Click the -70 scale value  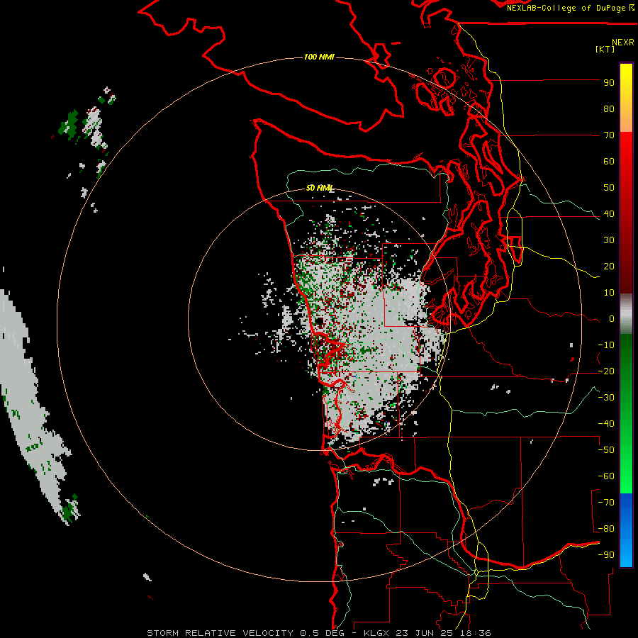click(606, 503)
